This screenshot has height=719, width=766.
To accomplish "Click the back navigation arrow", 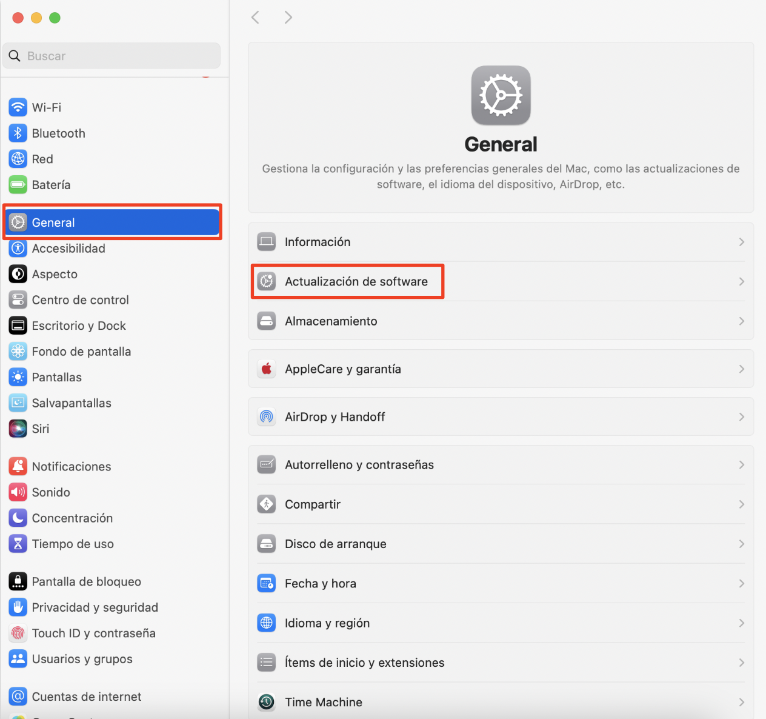I will (x=255, y=17).
